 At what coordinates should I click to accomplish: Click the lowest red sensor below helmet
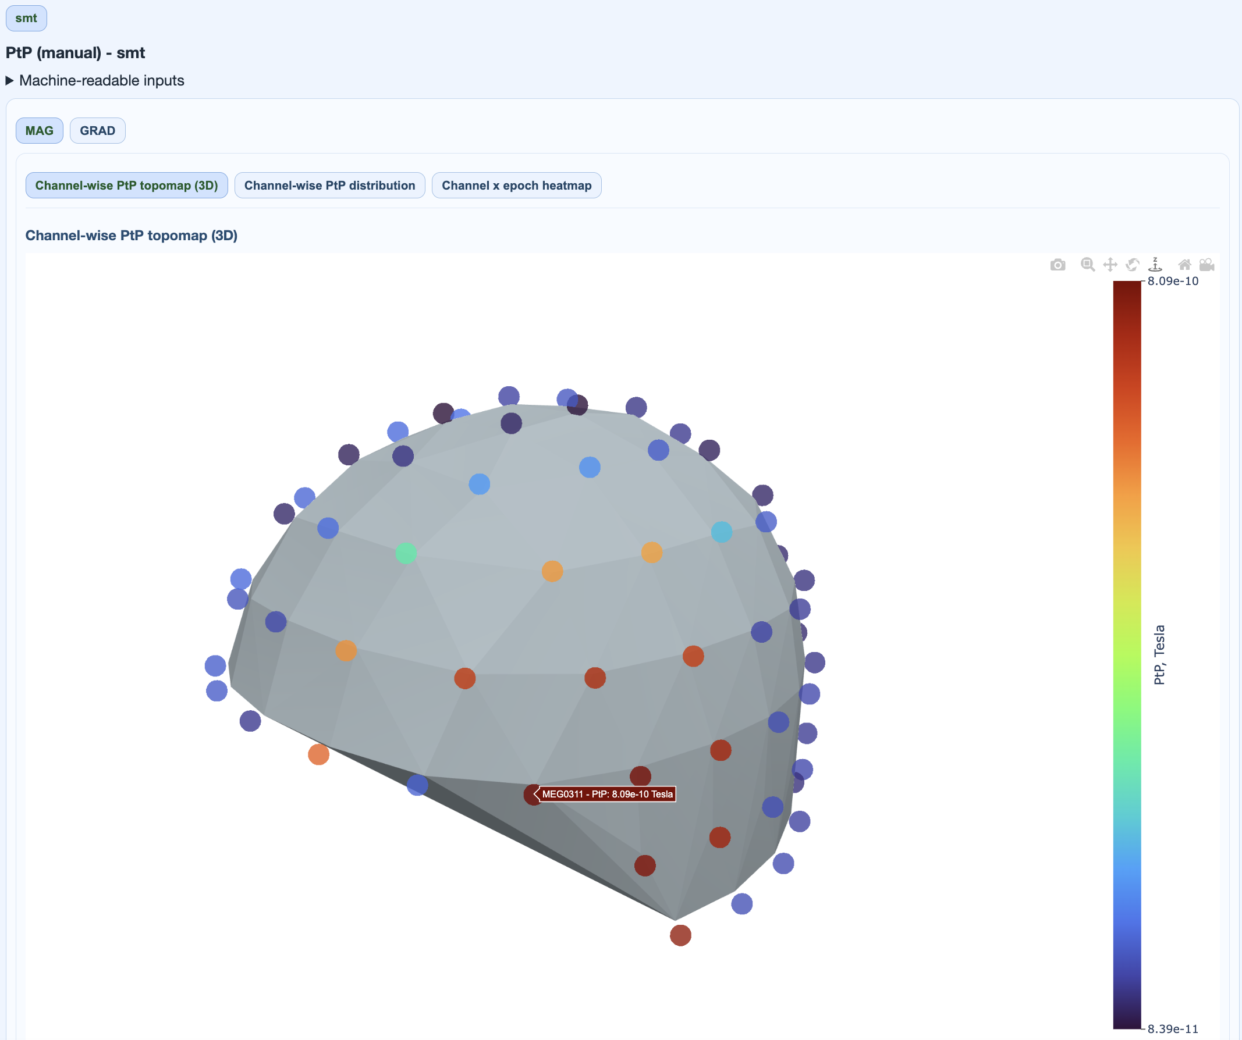point(680,935)
